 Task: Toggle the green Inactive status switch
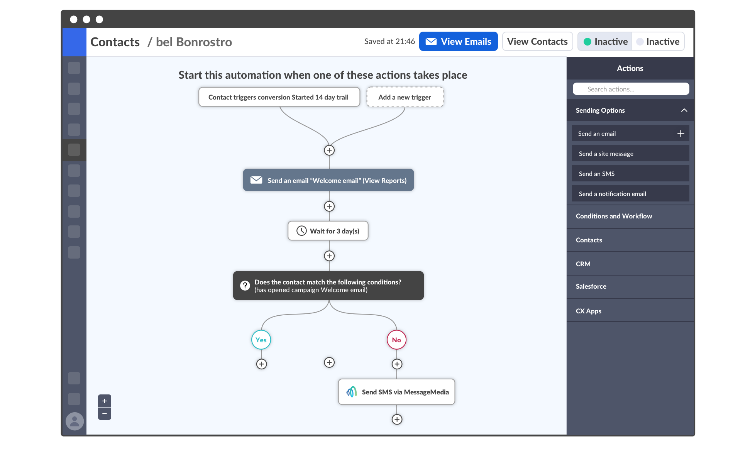pyautogui.click(x=605, y=42)
